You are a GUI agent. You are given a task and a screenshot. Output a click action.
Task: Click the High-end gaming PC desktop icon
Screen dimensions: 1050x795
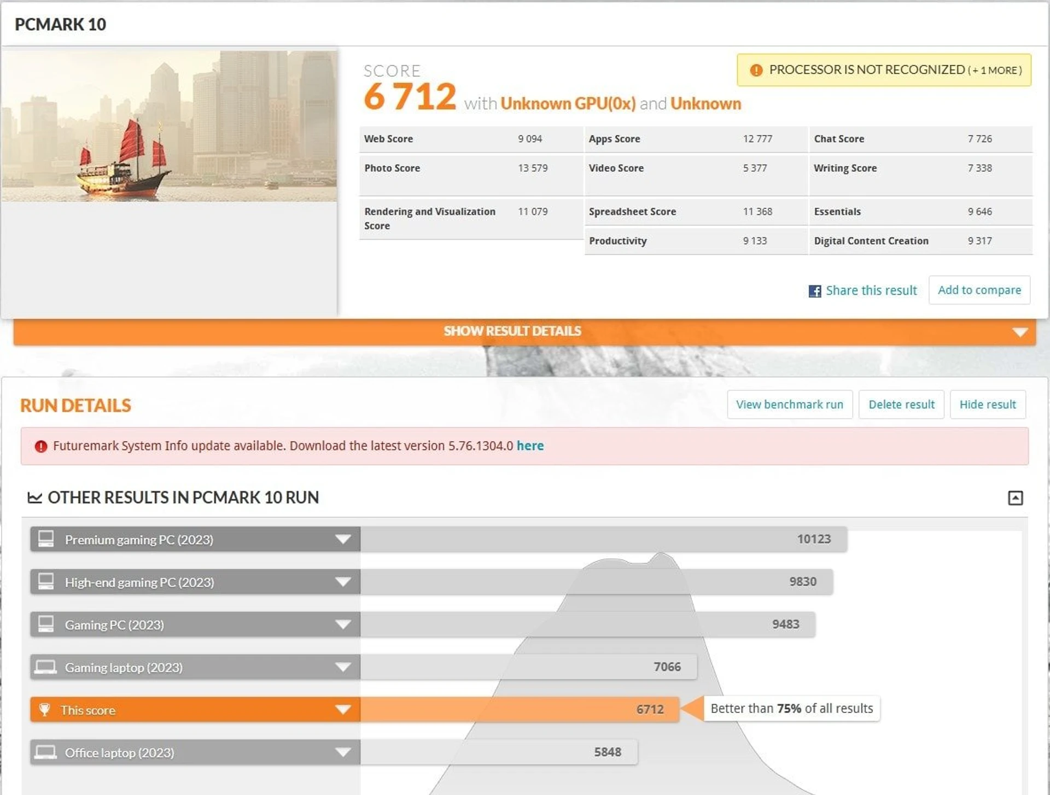(46, 581)
